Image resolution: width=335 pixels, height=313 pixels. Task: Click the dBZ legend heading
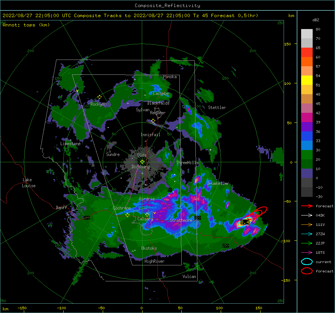point(316,20)
